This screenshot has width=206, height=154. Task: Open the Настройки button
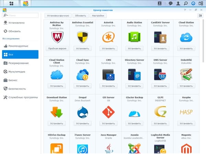[x=98, y=16]
